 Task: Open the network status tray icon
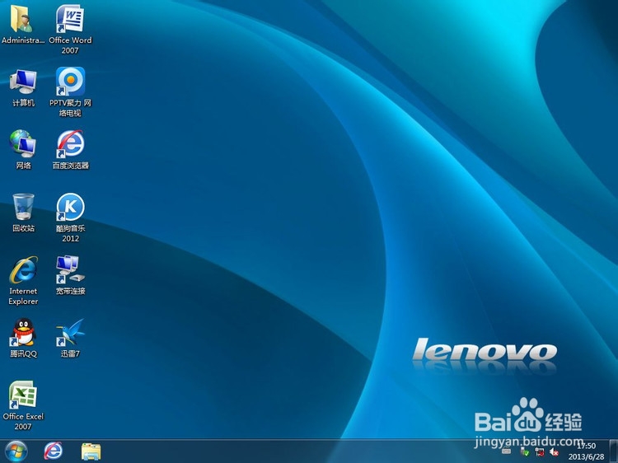540,452
